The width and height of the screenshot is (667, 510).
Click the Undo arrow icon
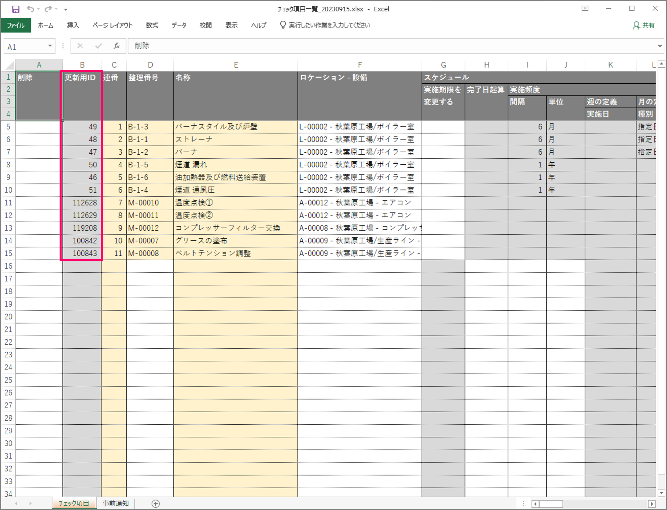[x=30, y=9]
